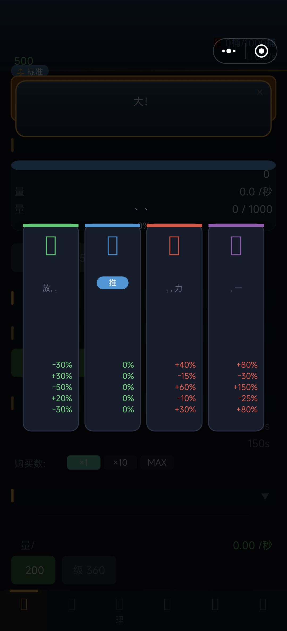Set purchase quantity to ×10
Image resolution: width=287 pixels, height=631 pixels.
coord(120,462)
